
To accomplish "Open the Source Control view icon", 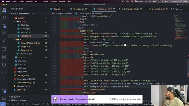I will pos(4,26).
